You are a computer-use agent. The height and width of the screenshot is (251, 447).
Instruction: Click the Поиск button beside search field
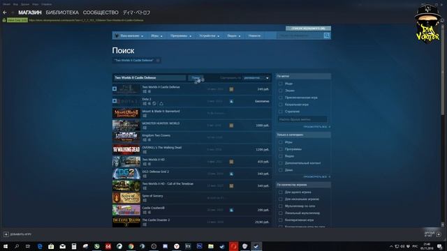(x=196, y=77)
